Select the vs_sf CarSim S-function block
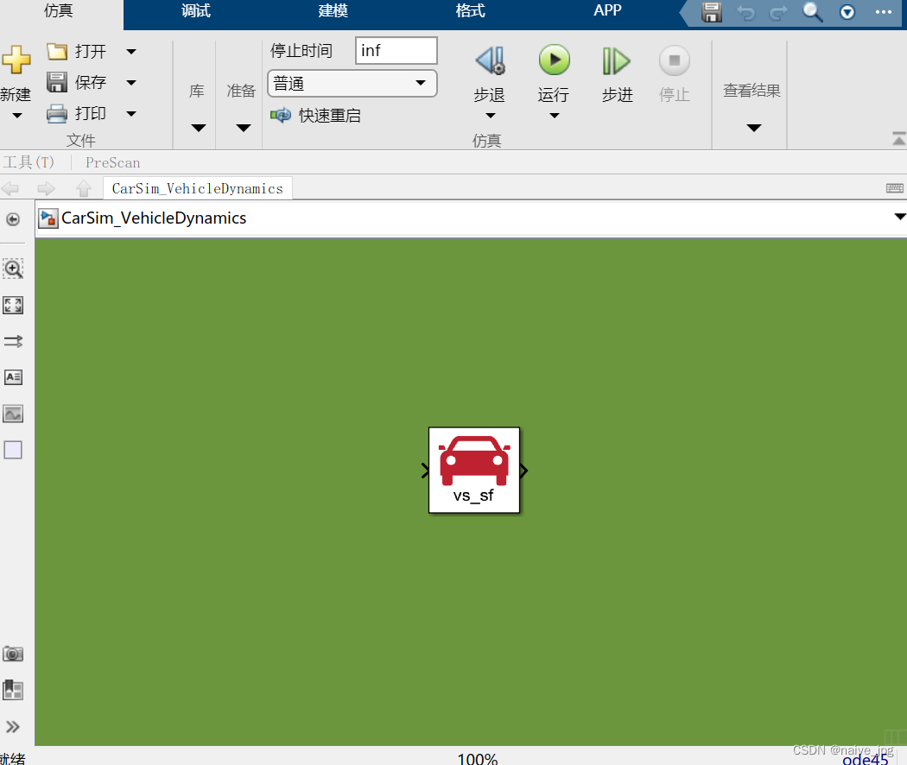The width and height of the screenshot is (907, 765). 474,470
